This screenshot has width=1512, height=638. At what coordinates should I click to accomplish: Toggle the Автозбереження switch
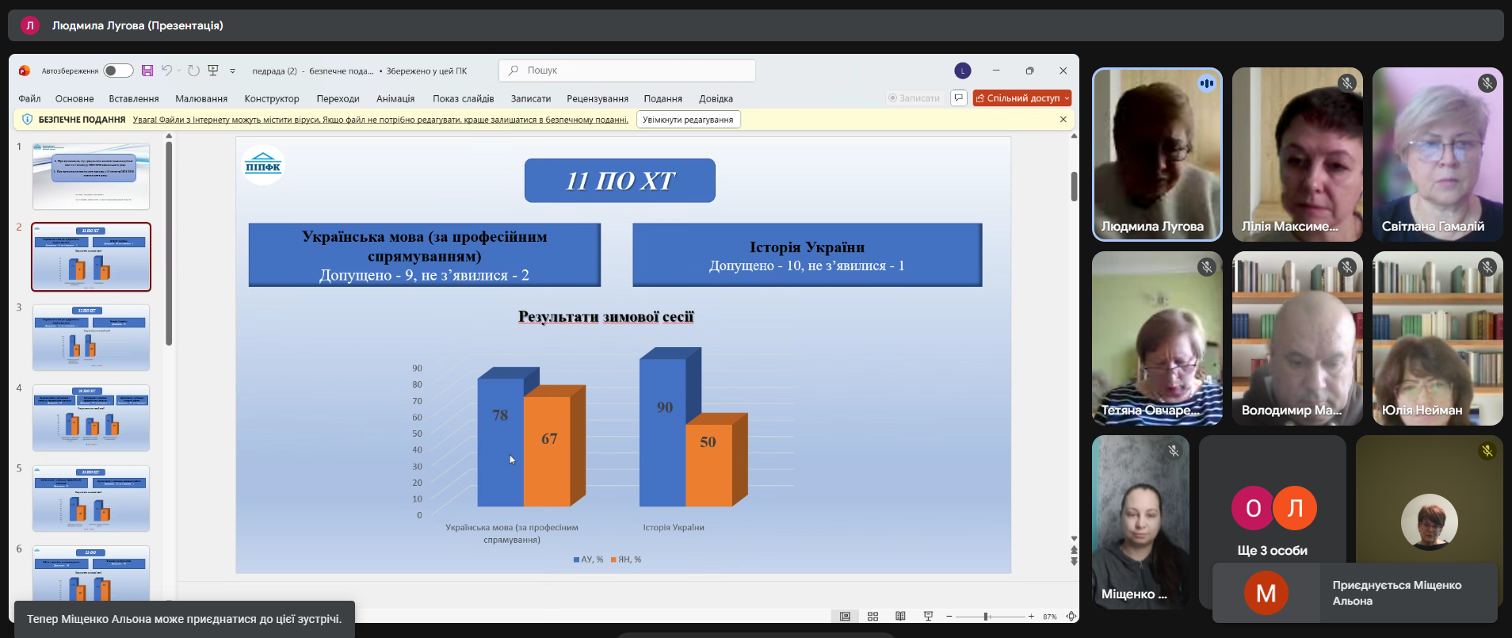point(118,71)
